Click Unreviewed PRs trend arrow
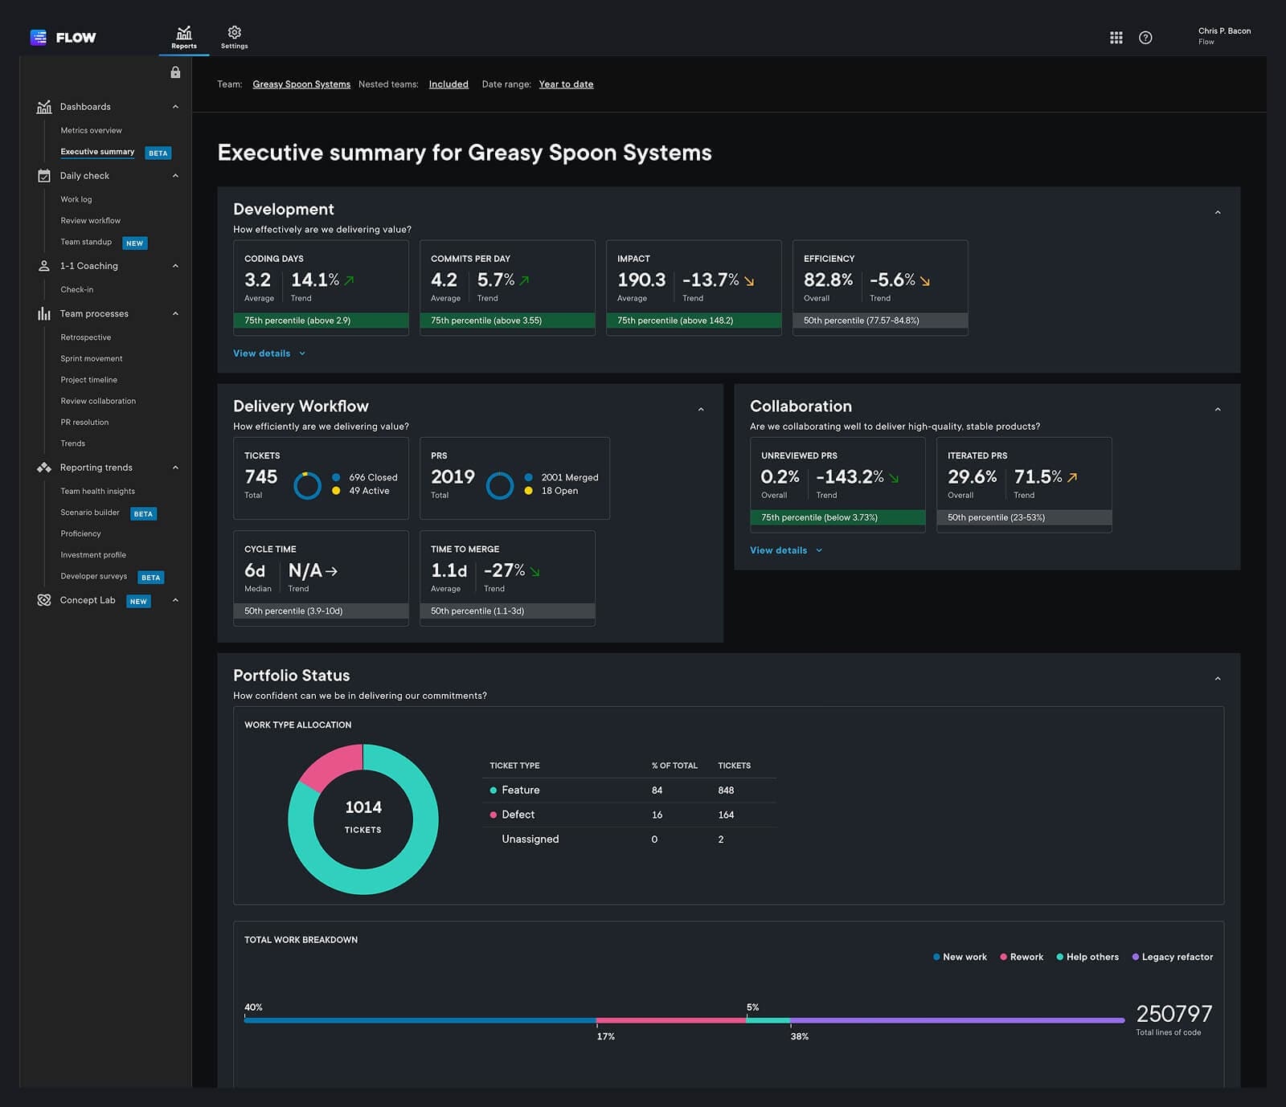The height and width of the screenshot is (1107, 1286). tap(894, 478)
